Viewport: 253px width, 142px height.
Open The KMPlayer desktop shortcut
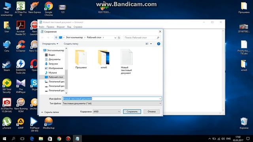tap(21, 86)
